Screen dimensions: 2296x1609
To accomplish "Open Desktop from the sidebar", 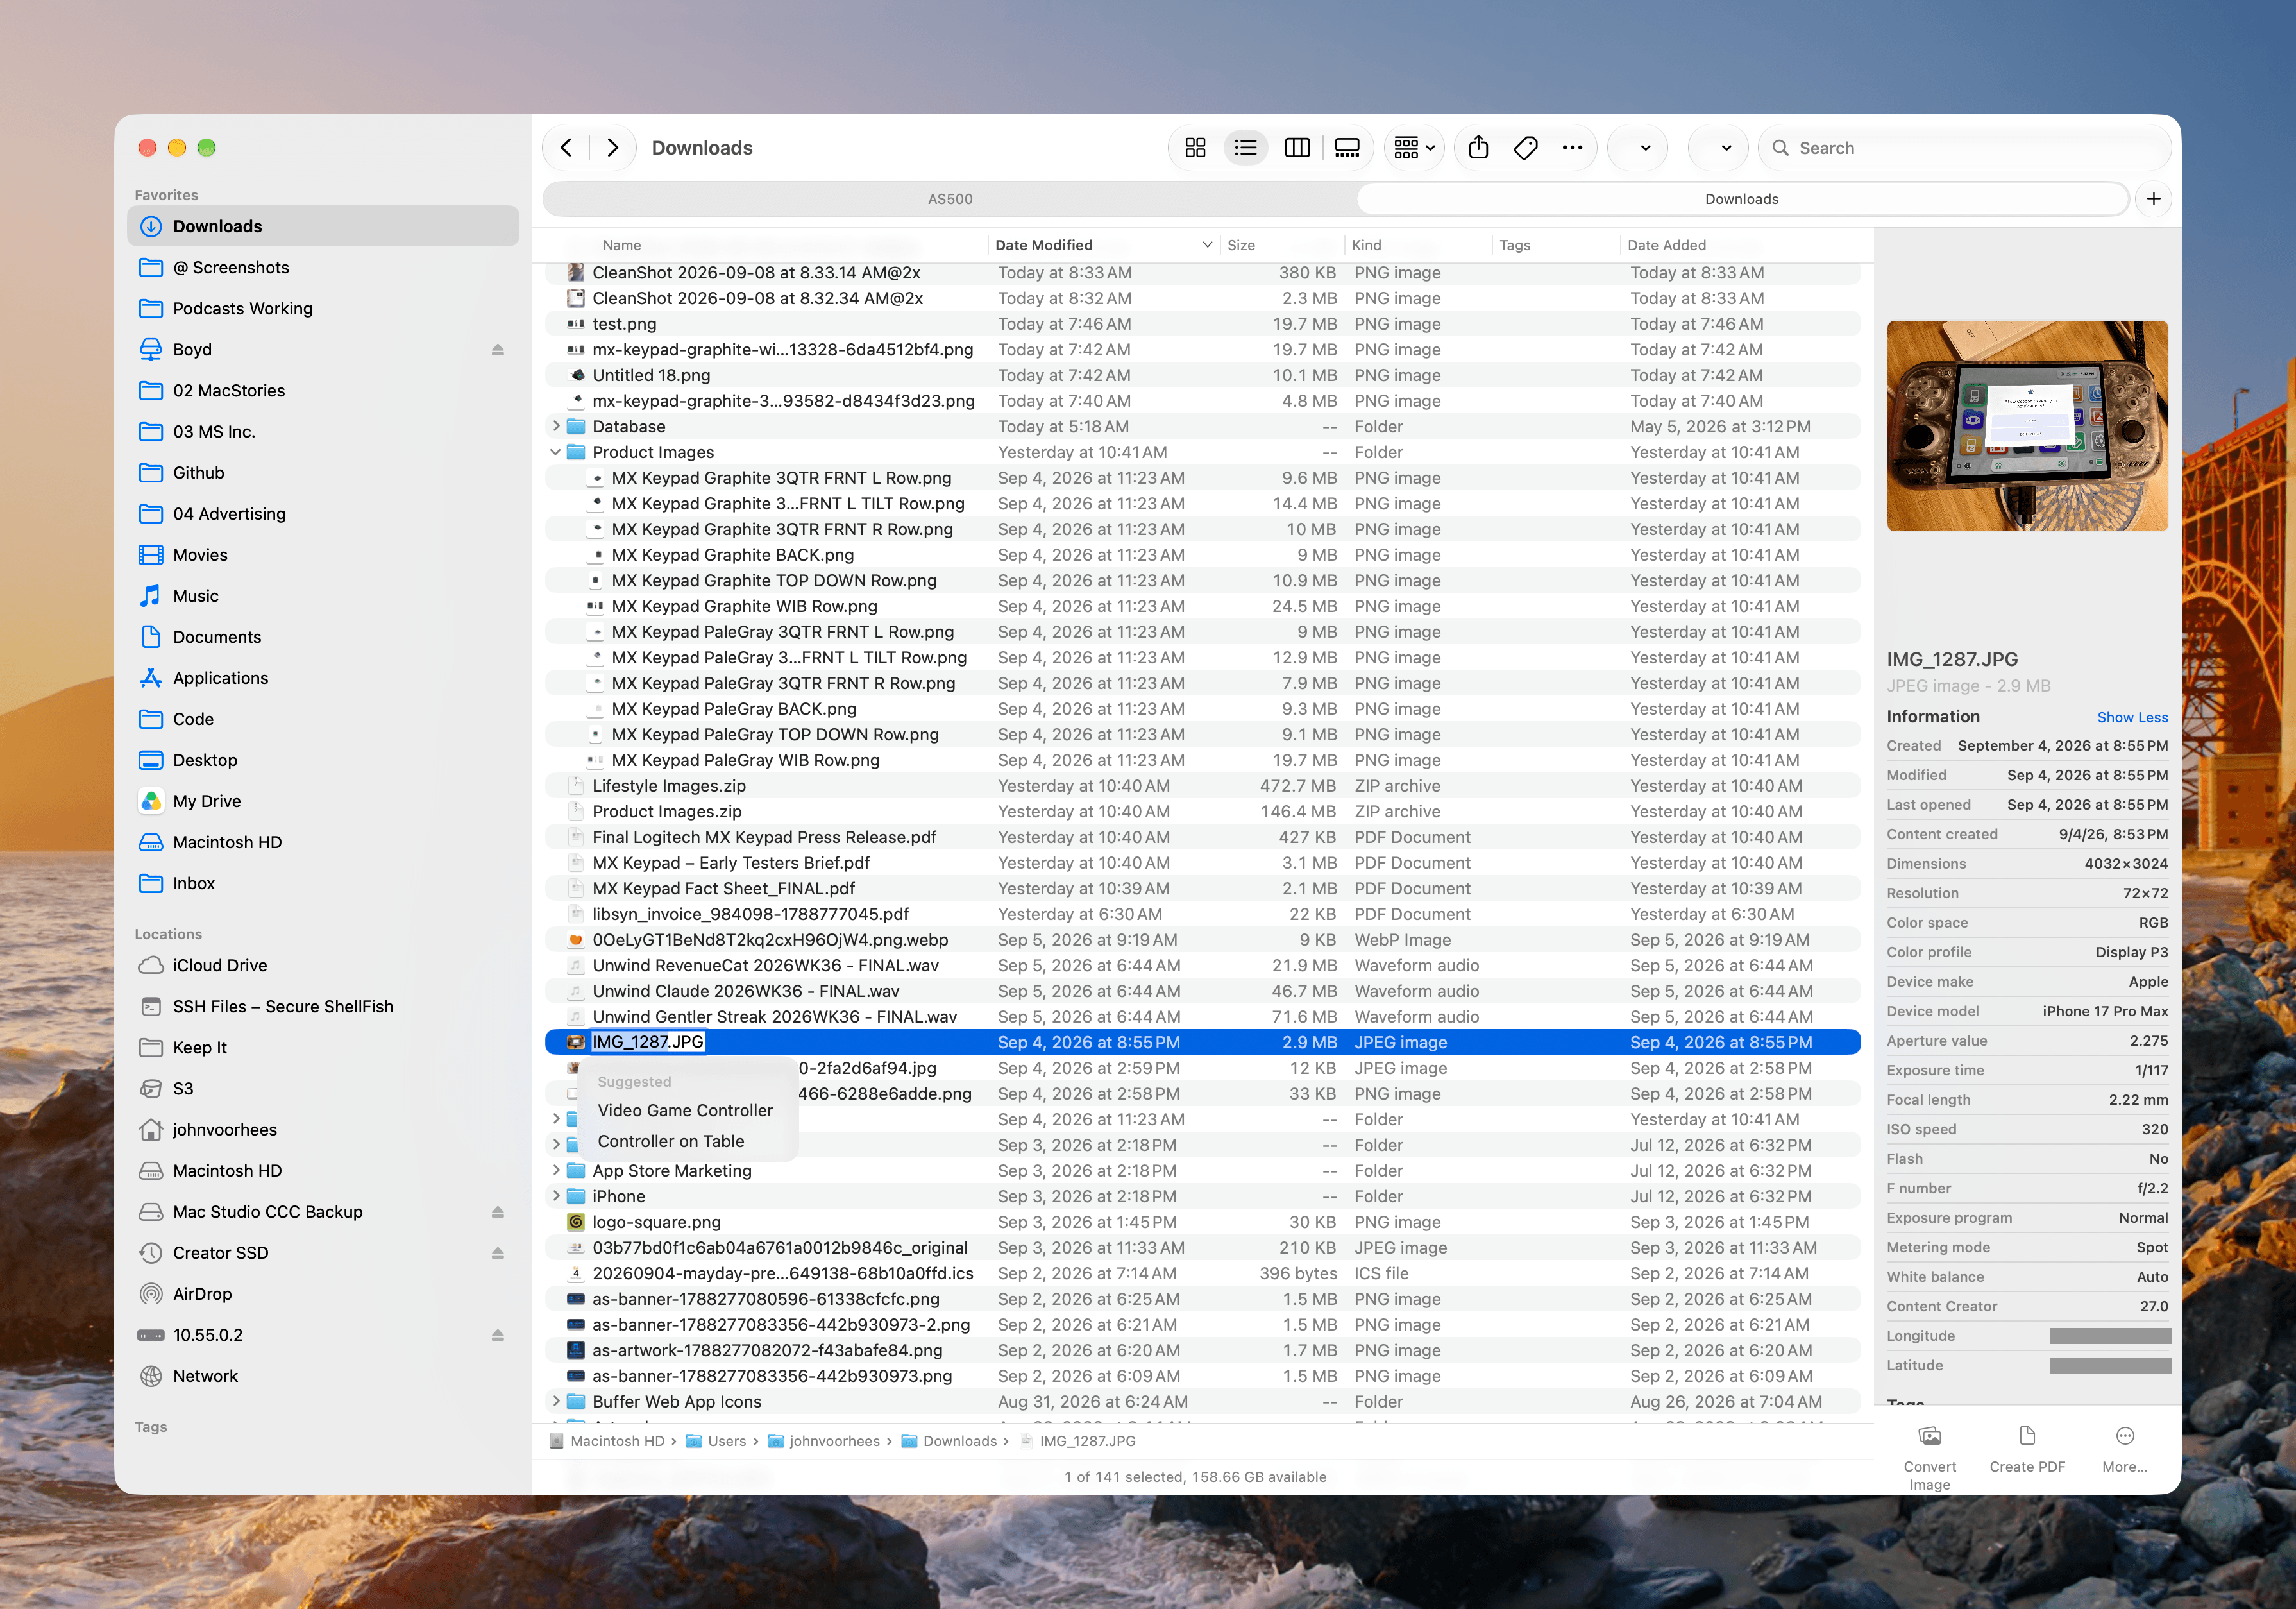I will pos(323,760).
